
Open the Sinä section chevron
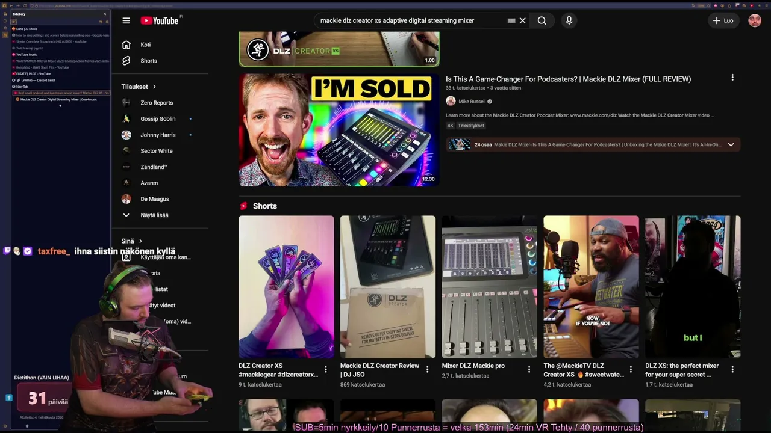coord(140,241)
